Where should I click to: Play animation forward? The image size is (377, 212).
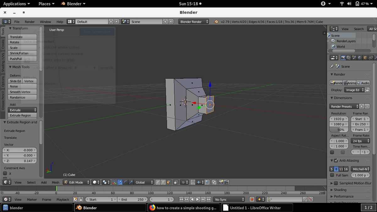[198, 199]
